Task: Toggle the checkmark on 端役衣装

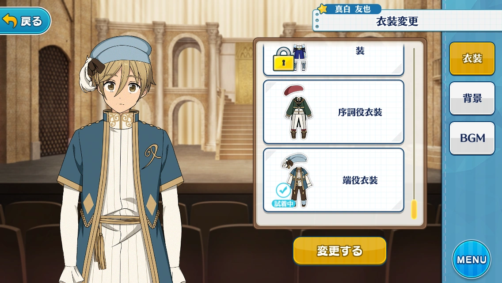Action: (283, 191)
